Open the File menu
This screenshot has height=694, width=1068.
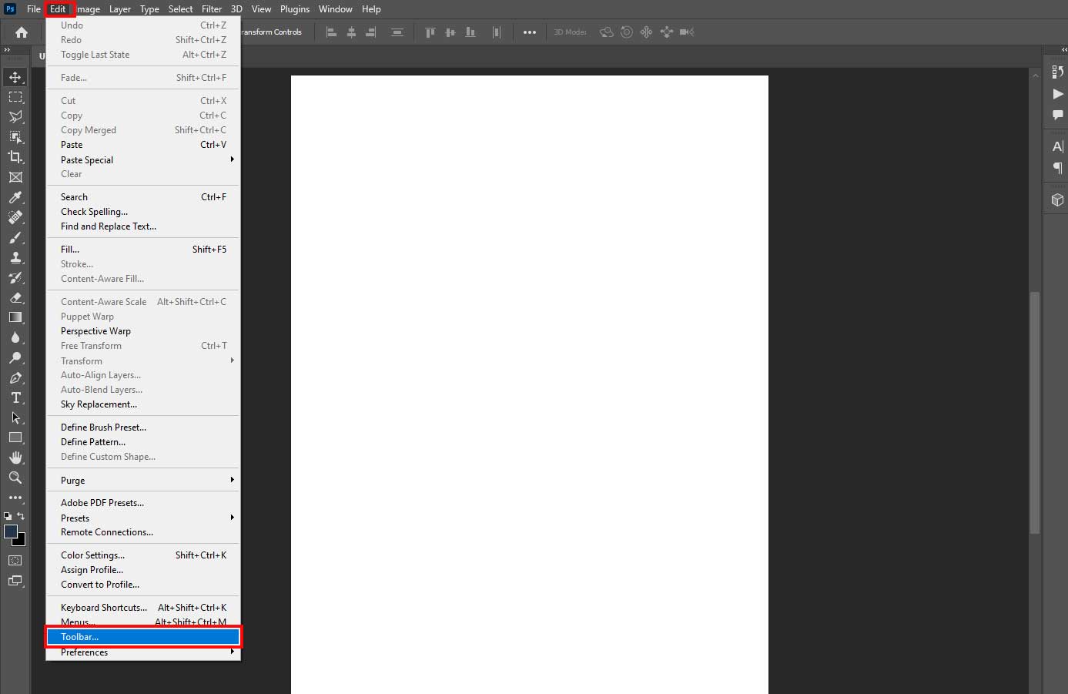[x=34, y=9]
